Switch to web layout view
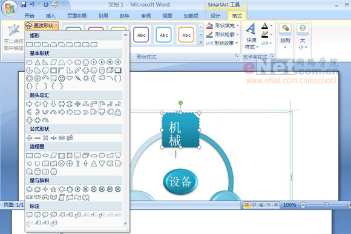 pos(261,205)
